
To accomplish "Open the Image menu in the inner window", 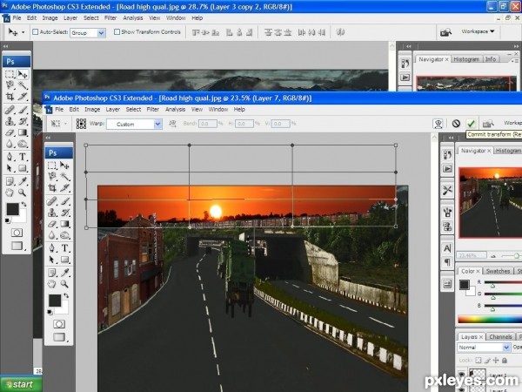I will pyautogui.click(x=92, y=110).
